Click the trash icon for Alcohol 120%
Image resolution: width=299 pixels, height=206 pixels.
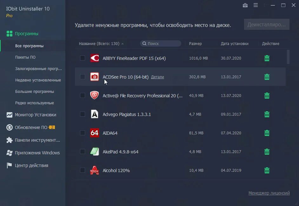pos(267,170)
